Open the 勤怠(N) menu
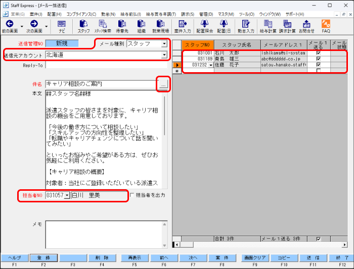Screen dimensions: 354x269 tap(108, 14)
